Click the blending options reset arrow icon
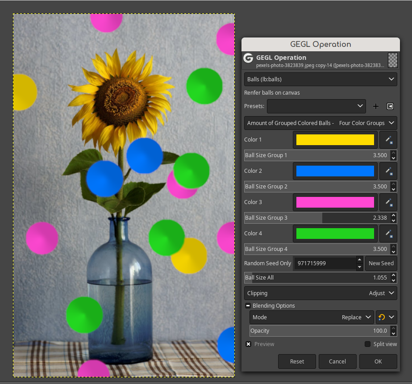The width and height of the screenshot is (412, 384). (382, 317)
